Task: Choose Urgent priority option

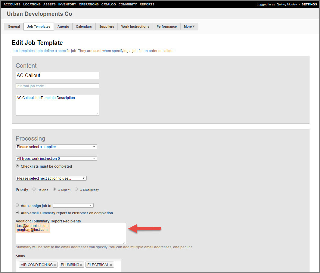Action: (x=54, y=189)
